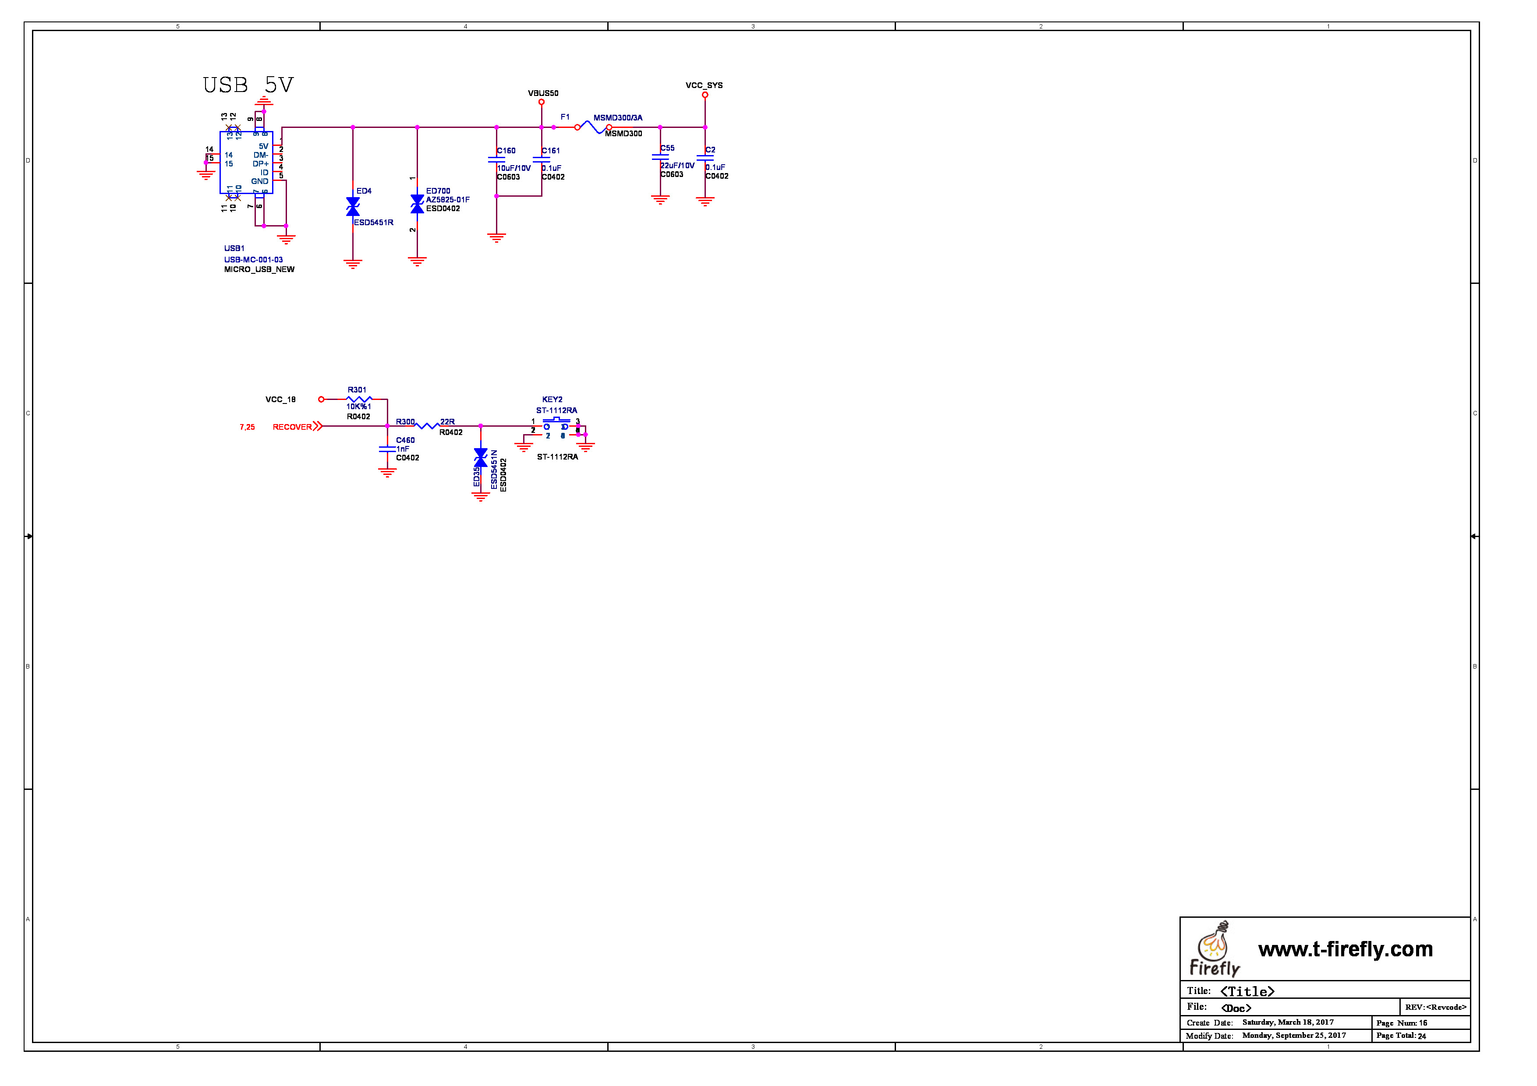
Task: Click the VCC_SYS power net label
Action: tap(704, 85)
